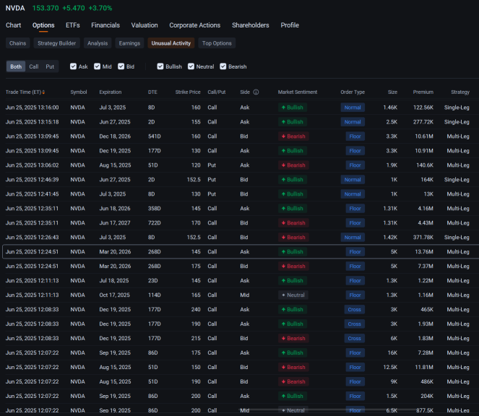
Task: Sort by Trade Time arrow icon
Action: (x=43, y=92)
